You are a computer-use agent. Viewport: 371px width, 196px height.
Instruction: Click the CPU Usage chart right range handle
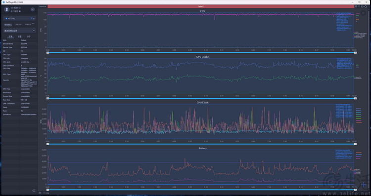355,98
